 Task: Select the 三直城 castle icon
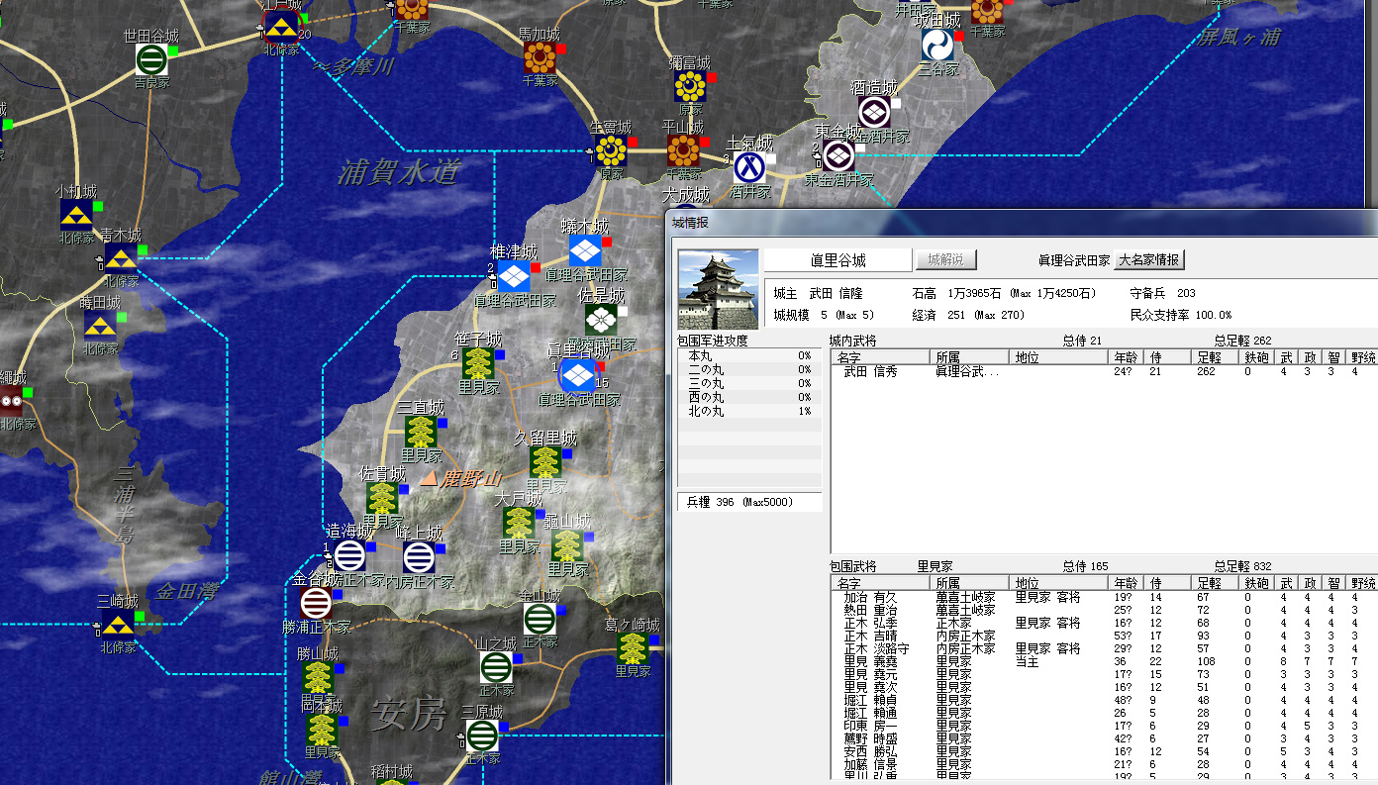[421, 431]
